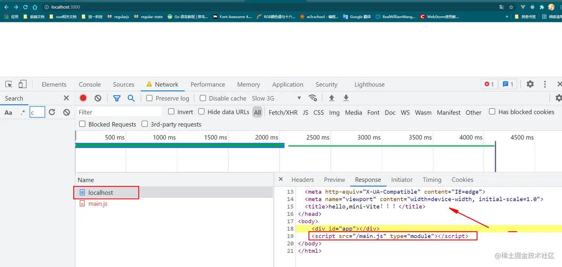Click the blue issues count badge
This screenshot has width=562, height=267.
508,84
